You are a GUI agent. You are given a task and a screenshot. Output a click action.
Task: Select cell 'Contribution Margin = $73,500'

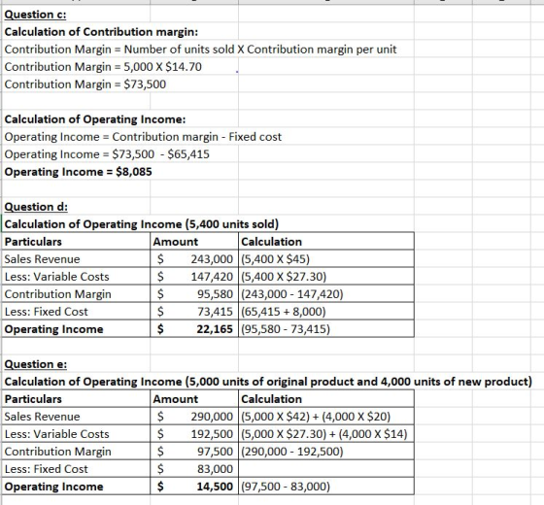[85, 84]
